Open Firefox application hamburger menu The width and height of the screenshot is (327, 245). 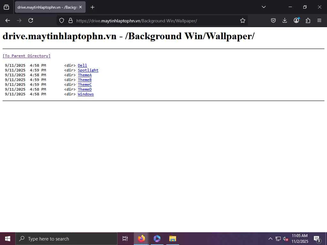(319, 20)
